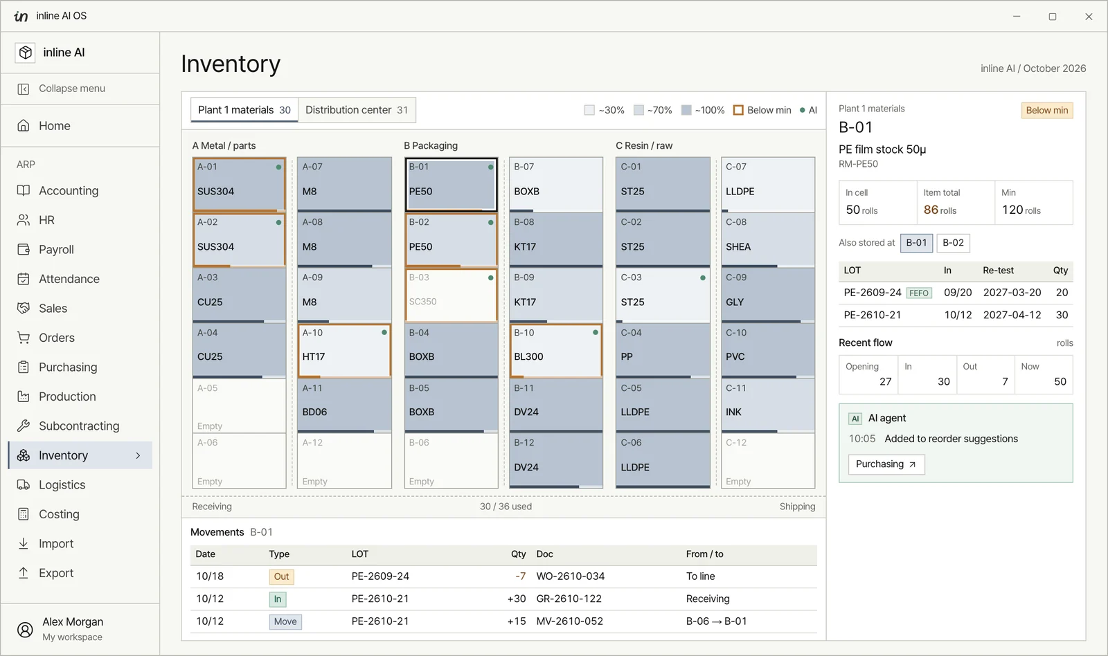Viewport: 1108px width, 656px height.
Task: Click the HR people icon
Action: [x=24, y=220]
